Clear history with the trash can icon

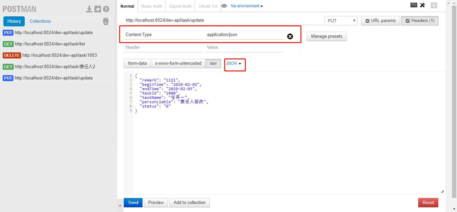106,21
